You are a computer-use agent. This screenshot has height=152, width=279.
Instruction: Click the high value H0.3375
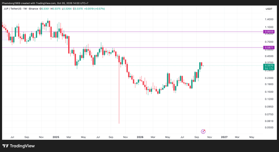55,9
